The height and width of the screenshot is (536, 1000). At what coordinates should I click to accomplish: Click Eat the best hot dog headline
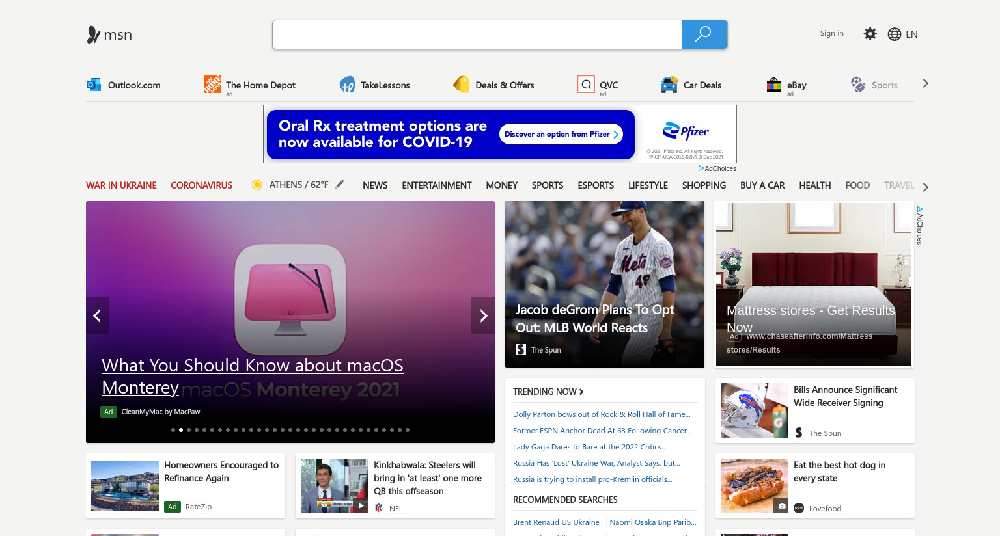(x=839, y=472)
